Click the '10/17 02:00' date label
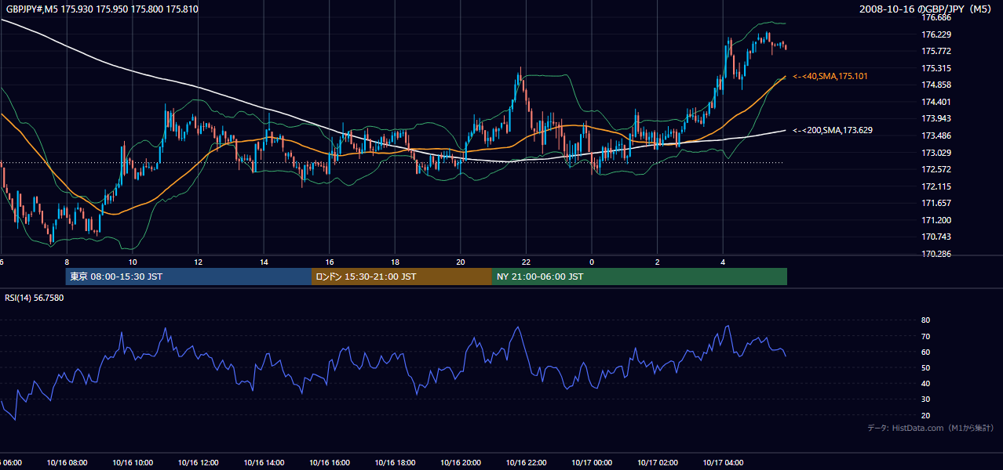The image size is (1003, 470). tap(658, 463)
